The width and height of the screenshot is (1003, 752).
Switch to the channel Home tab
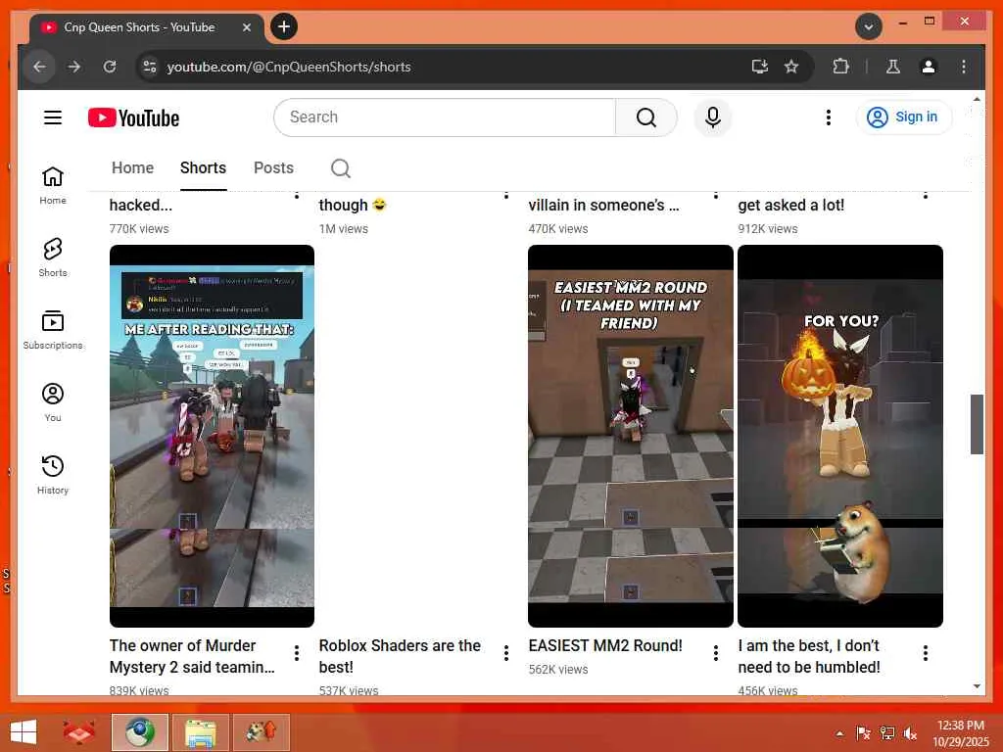(x=132, y=167)
